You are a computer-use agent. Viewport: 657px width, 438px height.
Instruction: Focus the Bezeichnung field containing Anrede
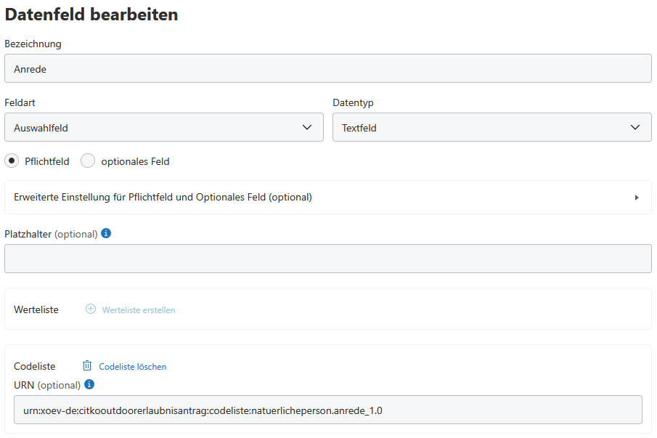[x=327, y=69]
